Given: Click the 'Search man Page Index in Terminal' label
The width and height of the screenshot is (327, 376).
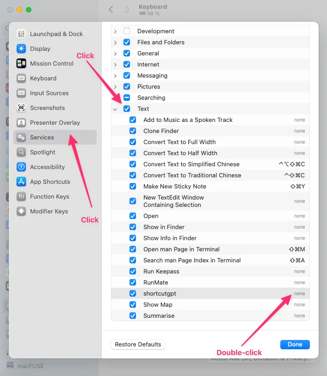Looking at the screenshot, I should (x=192, y=260).
